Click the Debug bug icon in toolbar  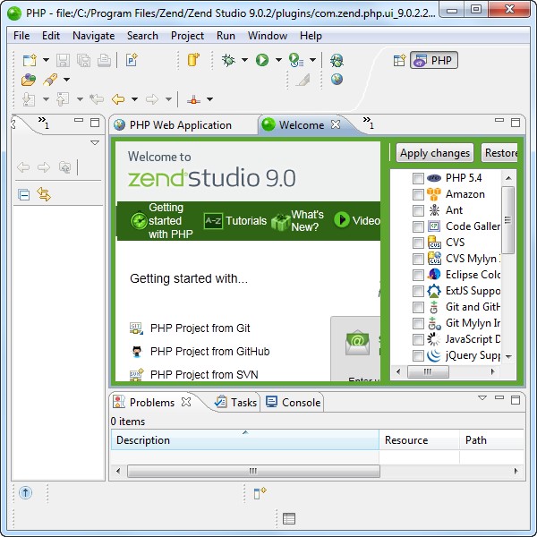tap(228, 60)
